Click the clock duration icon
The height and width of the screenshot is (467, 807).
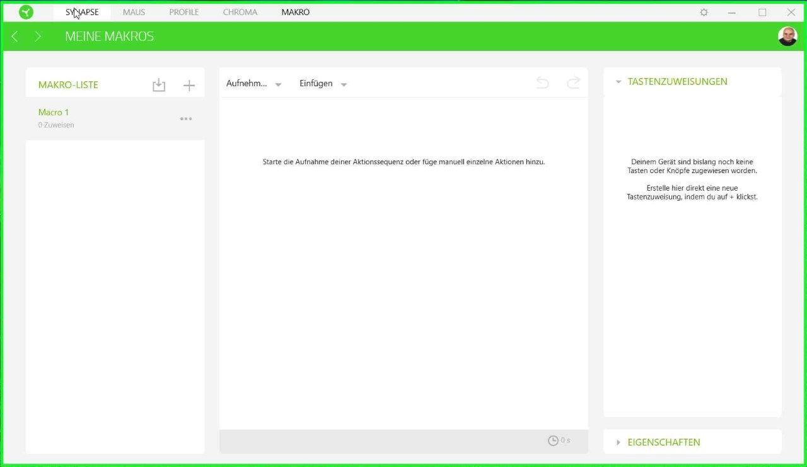point(553,441)
